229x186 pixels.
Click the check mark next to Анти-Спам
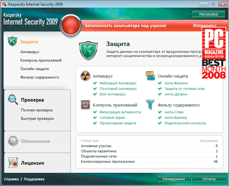coord(160,112)
